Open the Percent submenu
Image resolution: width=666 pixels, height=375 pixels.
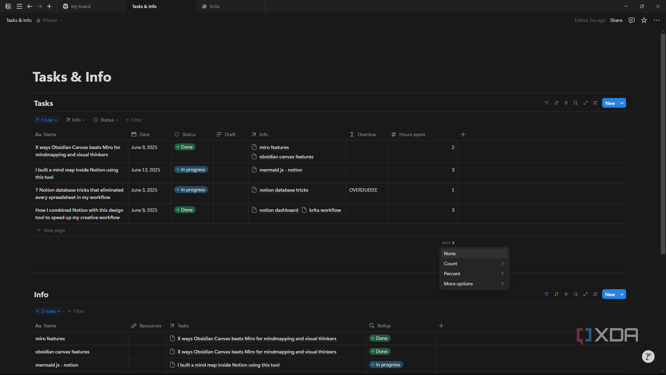pyautogui.click(x=474, y=274)
